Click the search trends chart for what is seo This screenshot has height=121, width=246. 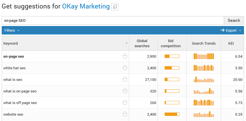pos(204,79)
